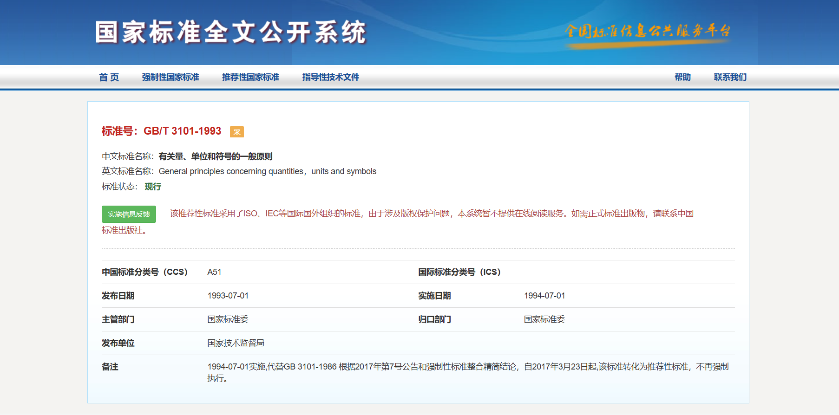Viewport: 839px width, 415px height.
Task: Select 指导性技术文件 in navigation bar
Action: 330,77
